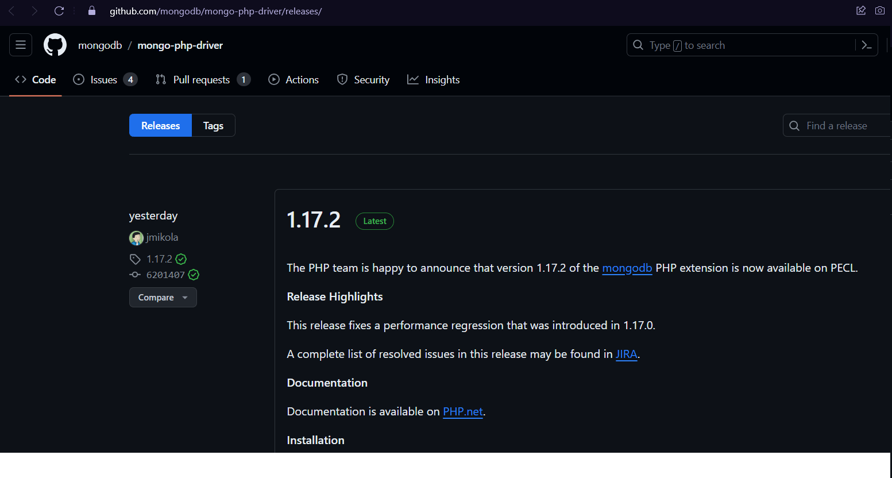Click the tag icon beside 1.17.2
Image resolution: width=892 pixels, height=478 pixels.
pyautogui.click(x=135, y=259)
